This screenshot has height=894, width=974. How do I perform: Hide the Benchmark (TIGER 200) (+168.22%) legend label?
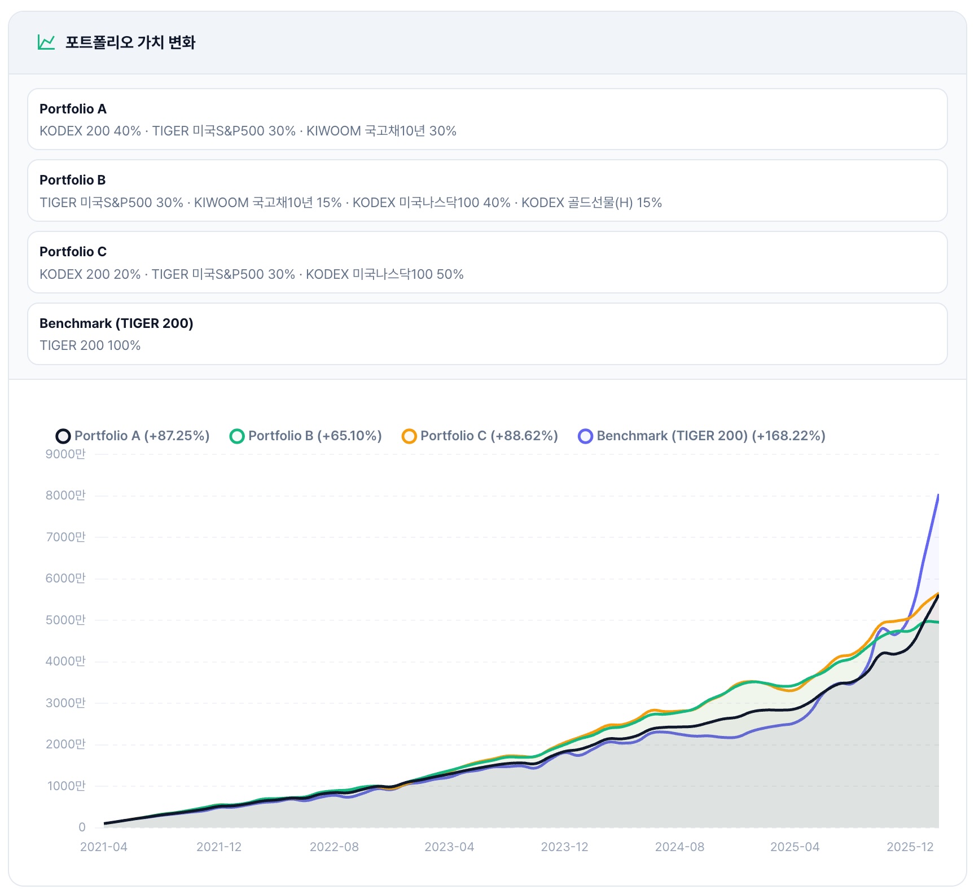point(710,436)
